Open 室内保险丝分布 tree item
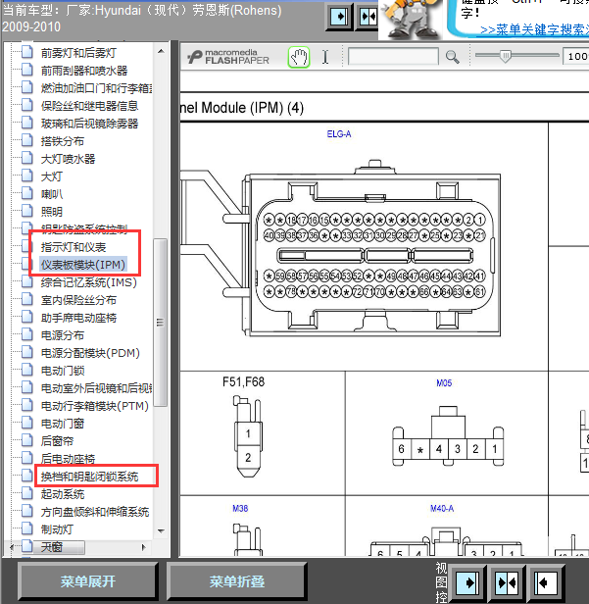 pyautogui.click(x=78, y=300)
